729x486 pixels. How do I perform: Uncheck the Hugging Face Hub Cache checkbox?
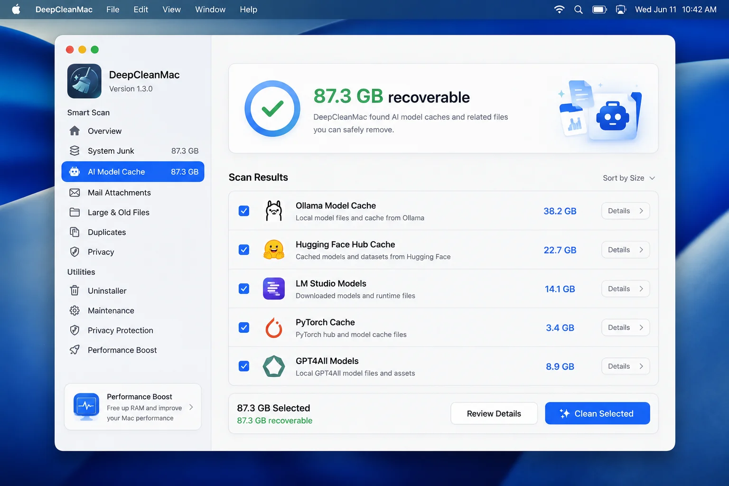244,250
